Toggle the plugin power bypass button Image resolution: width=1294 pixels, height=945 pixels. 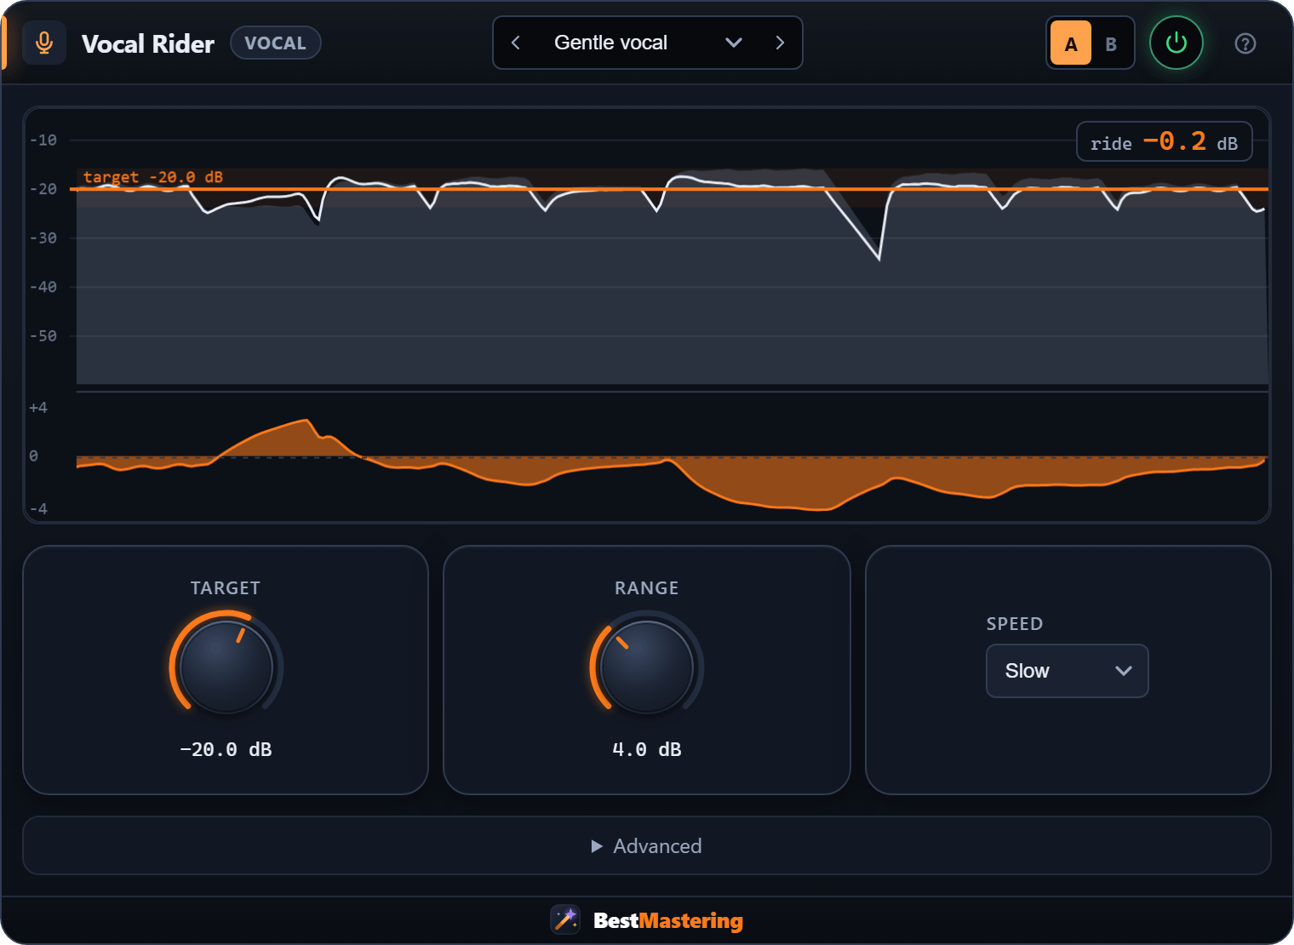[x=1176, y=43]
